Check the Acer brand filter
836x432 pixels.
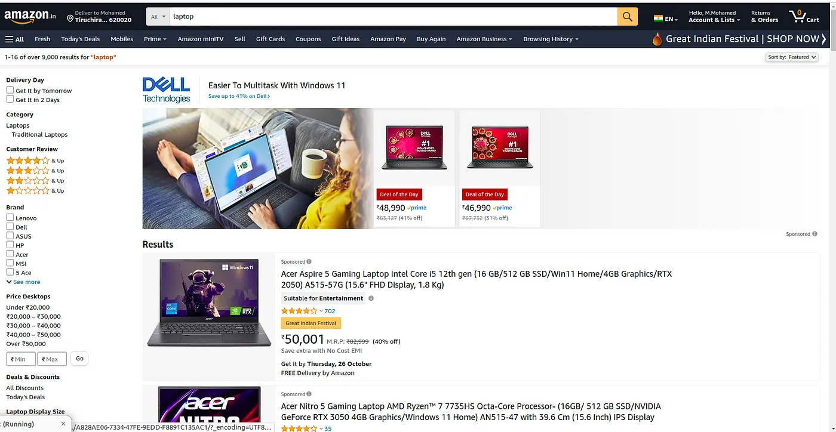click(10, 254)
